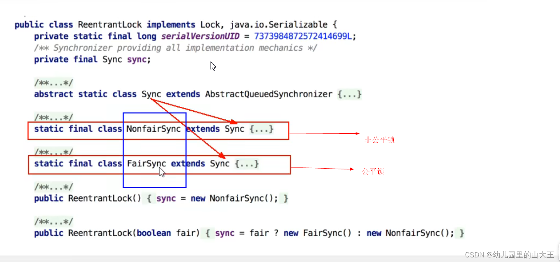
Task: Expand the folded body of NonfairSync class
Action: pyautogui.click(x=262, y=129)
